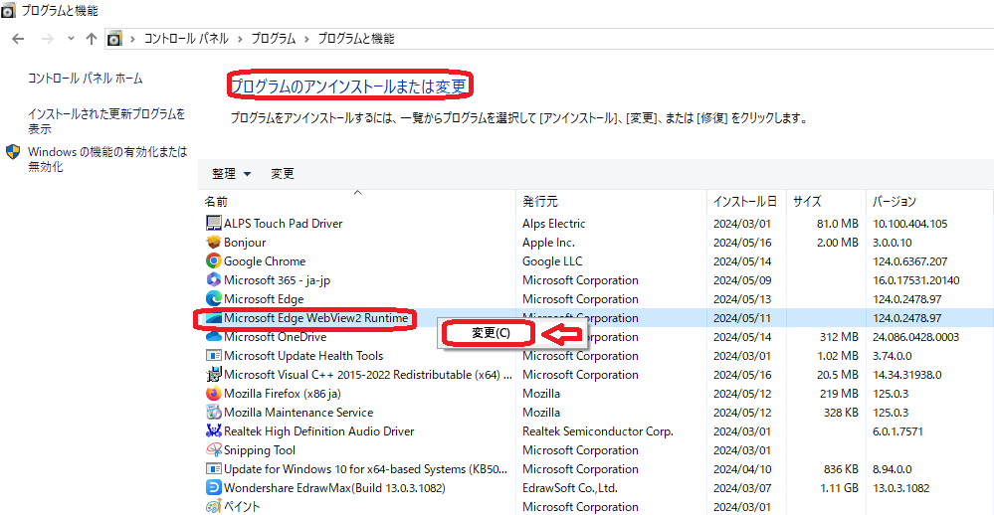Click the Realtek Audio Driver icon

point(214,430)
